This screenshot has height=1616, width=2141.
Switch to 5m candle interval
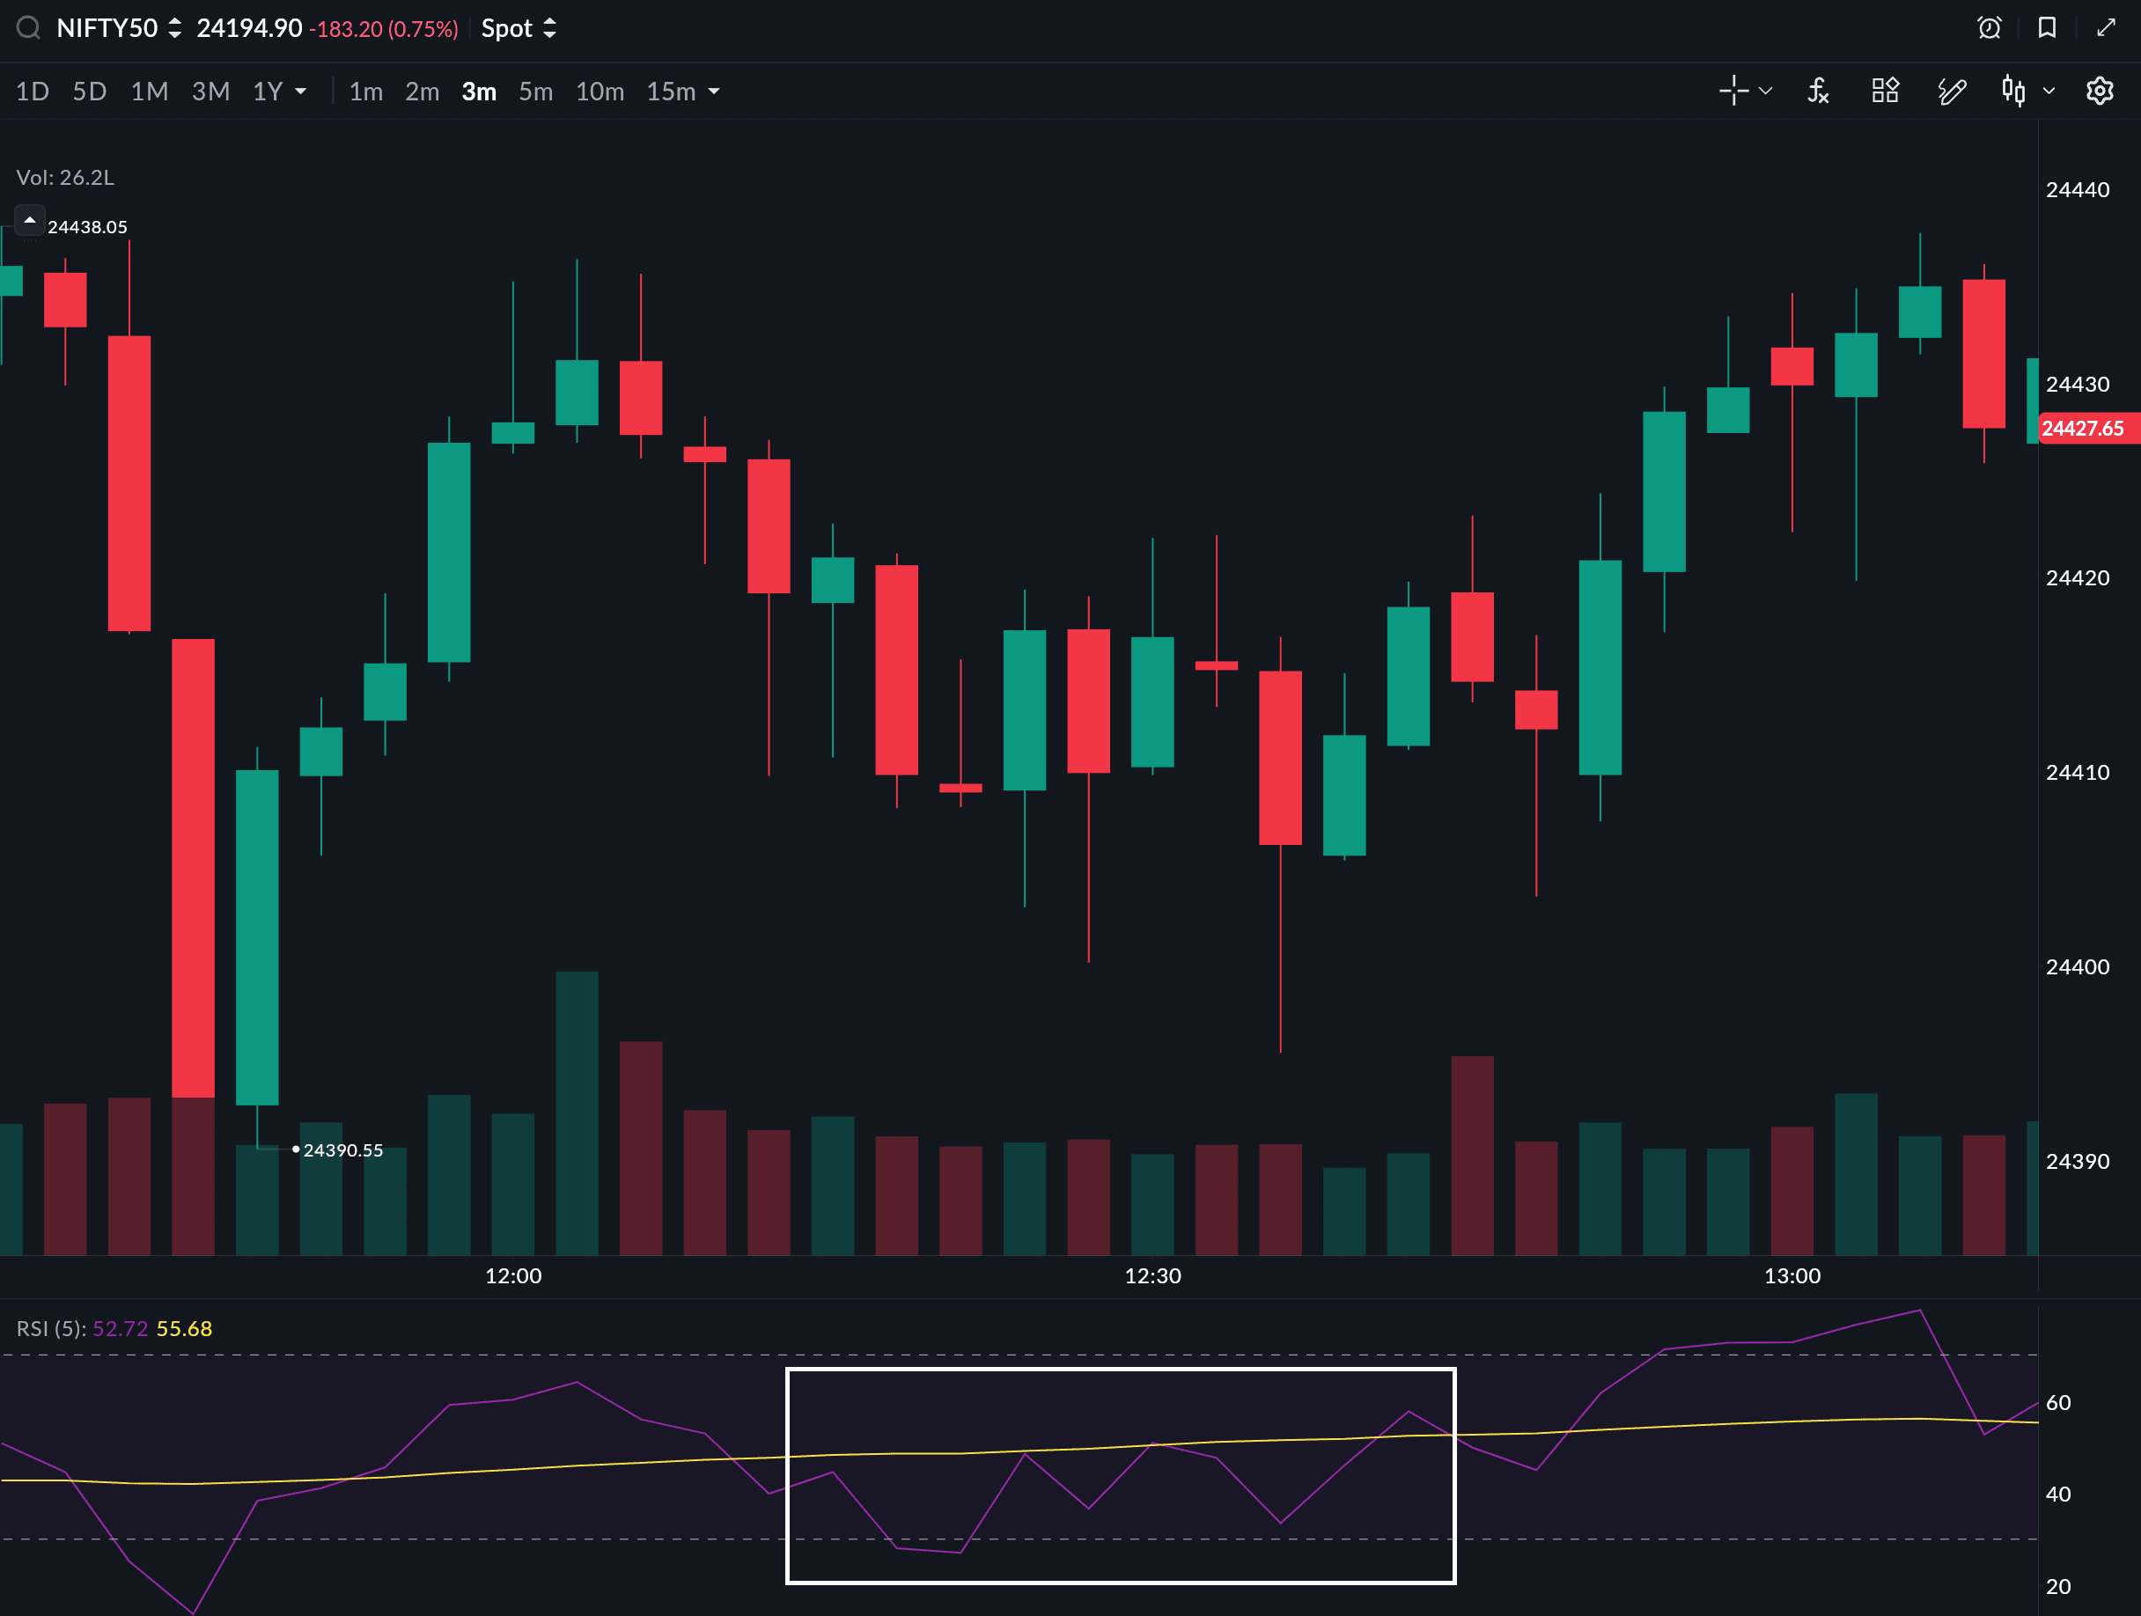click(535, 92)
